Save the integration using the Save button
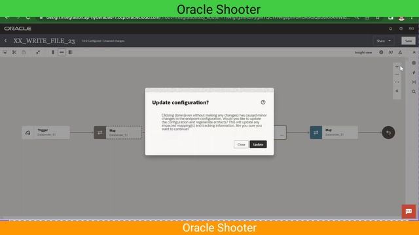The image size is (419, 235). (409, 40)
